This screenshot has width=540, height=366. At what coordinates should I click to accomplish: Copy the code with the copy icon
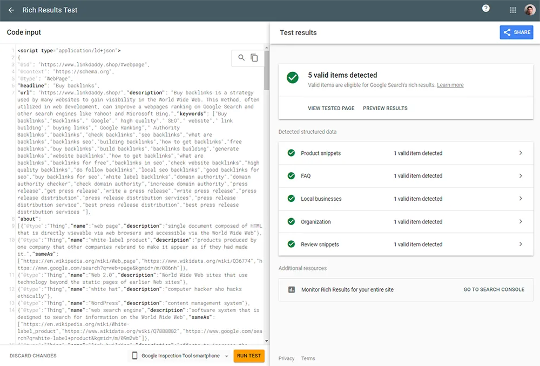point(254,58)
